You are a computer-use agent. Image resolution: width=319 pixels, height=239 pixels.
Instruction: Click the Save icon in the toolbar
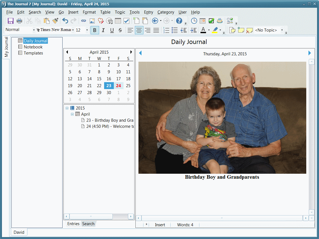pyautogui.click(x=11, y=21)
